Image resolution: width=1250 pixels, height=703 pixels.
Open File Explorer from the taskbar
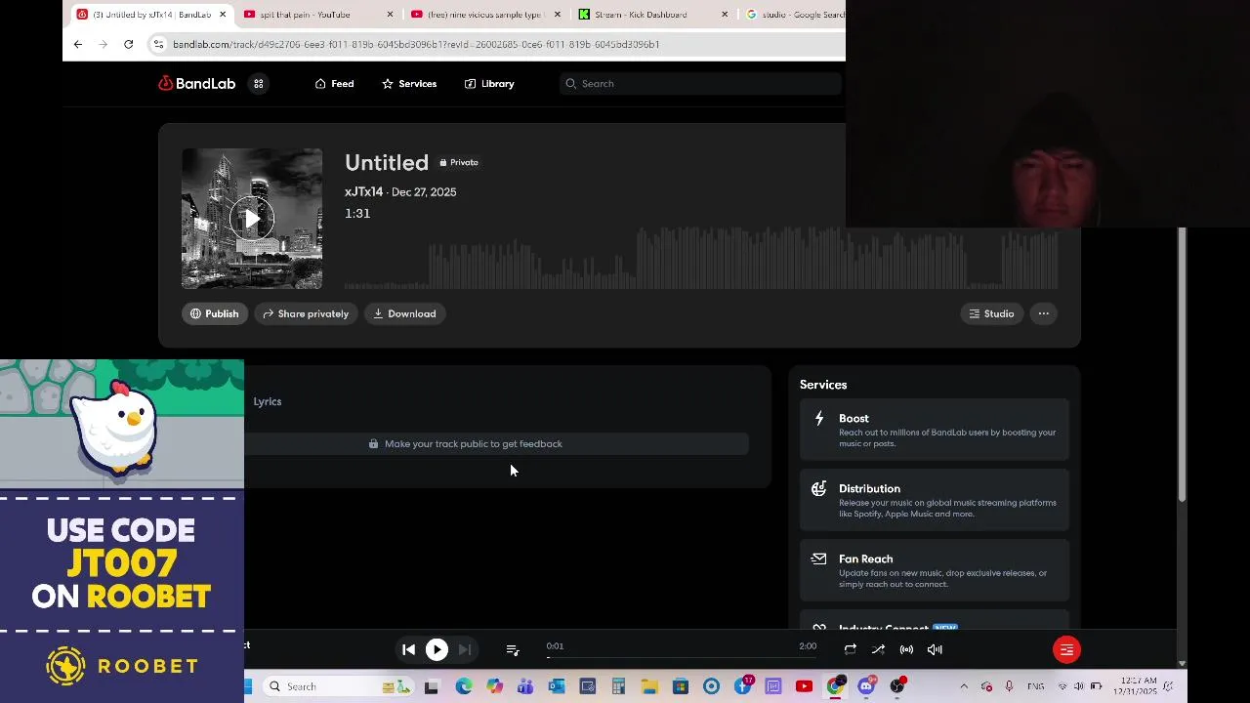pyautogui.click(x=649, y=687)
